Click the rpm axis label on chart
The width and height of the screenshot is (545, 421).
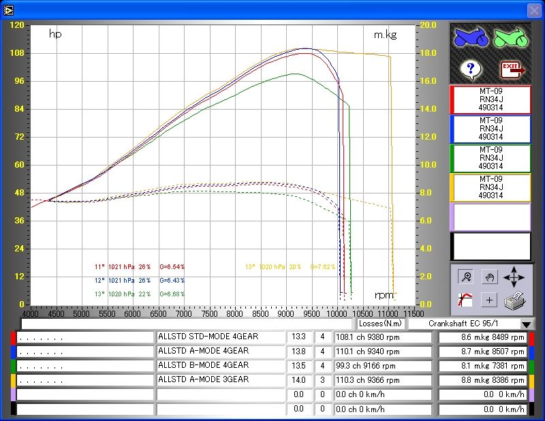point(384,295)
